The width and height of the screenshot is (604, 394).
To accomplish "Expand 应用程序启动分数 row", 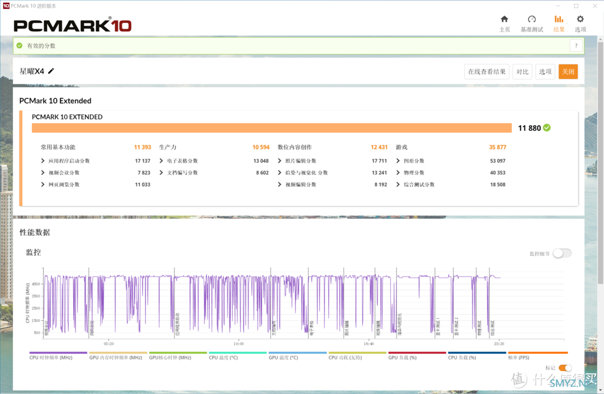I will click(43, 161).
